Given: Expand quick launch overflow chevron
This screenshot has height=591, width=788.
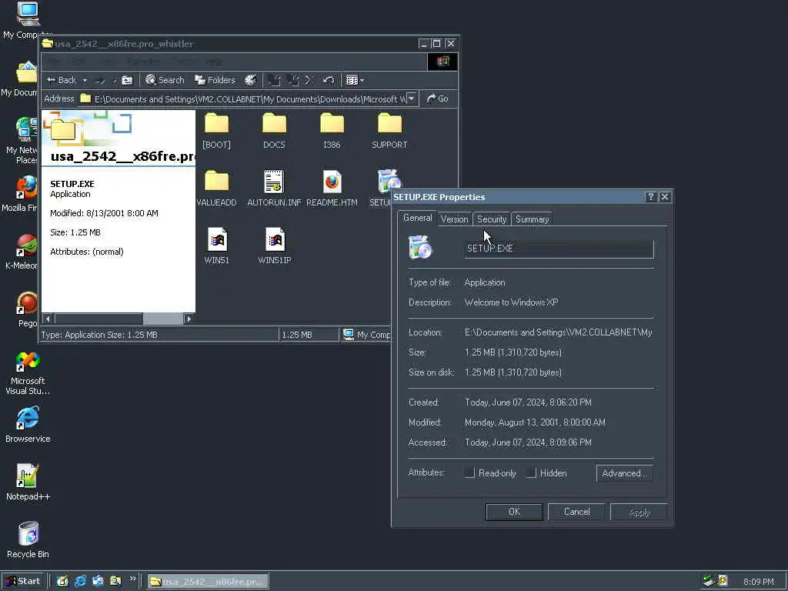Looking at the screenshot, I should click(132, 579).
